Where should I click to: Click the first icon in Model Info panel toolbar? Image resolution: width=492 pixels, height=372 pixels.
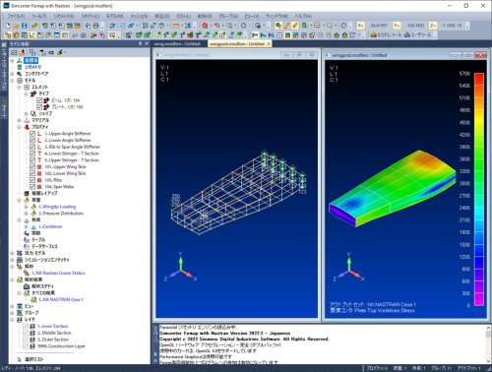[14, 52]
